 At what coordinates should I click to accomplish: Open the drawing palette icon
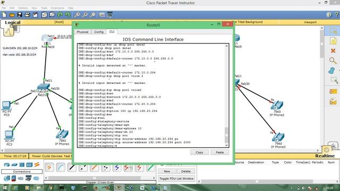point(101,15)
